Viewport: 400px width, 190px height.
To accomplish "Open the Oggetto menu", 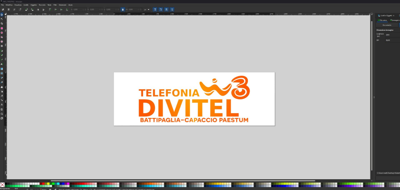I will pos(33,5).
